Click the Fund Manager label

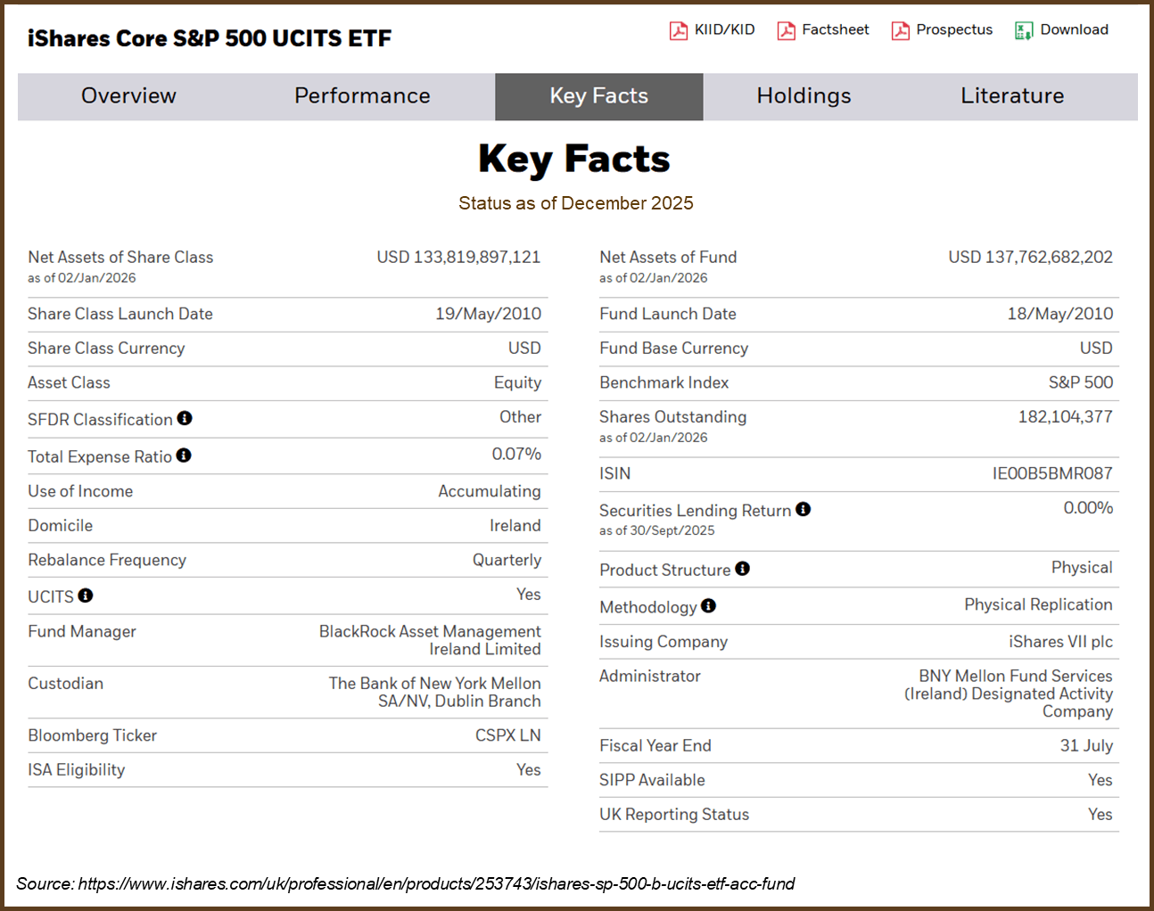point(82,631)
